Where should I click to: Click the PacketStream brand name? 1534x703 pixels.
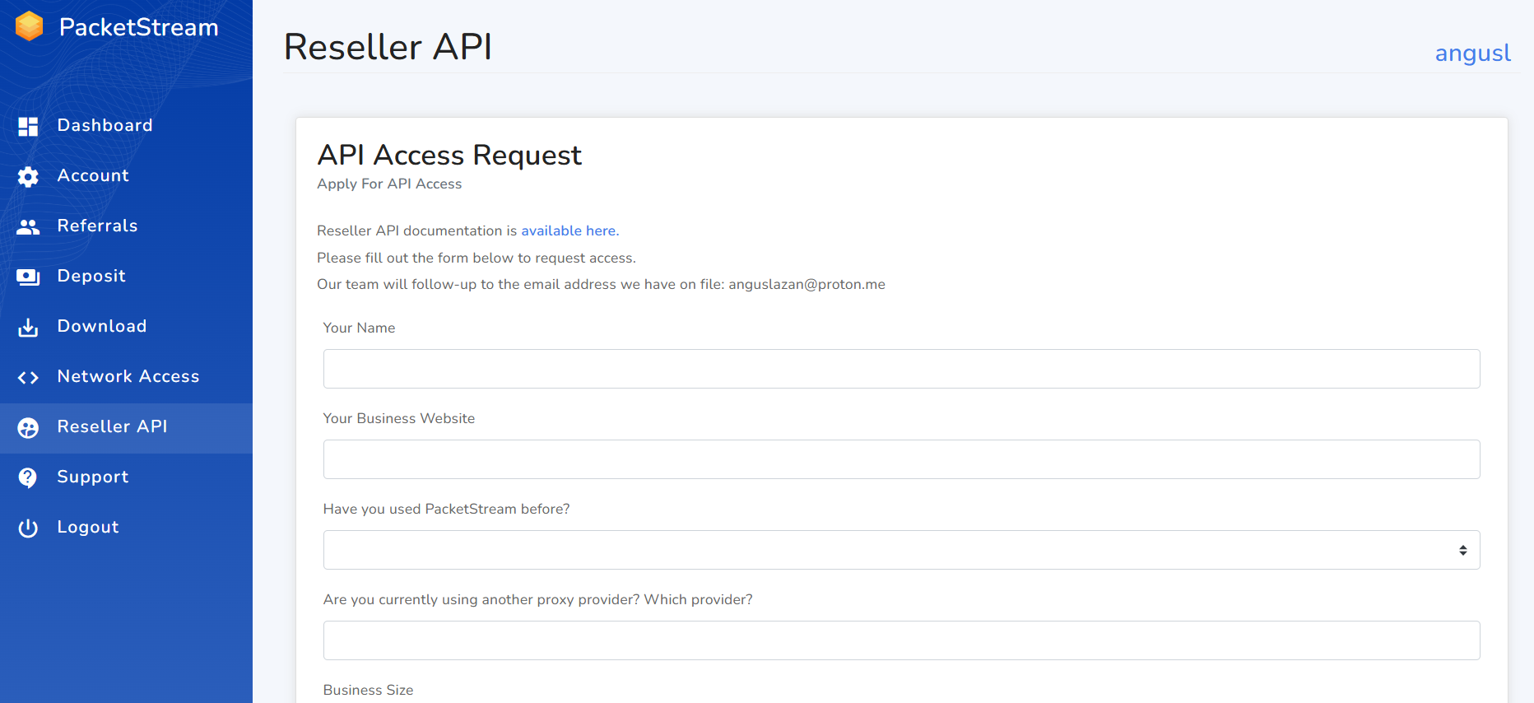138,27
